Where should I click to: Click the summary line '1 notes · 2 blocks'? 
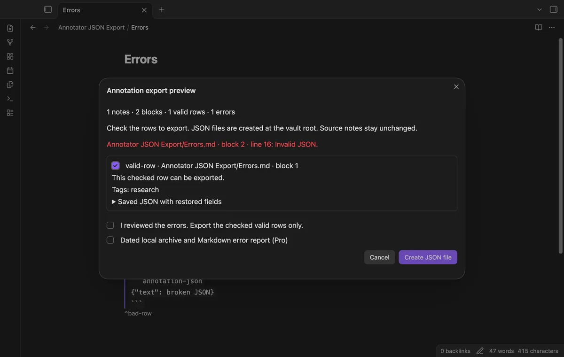point(171,112)
